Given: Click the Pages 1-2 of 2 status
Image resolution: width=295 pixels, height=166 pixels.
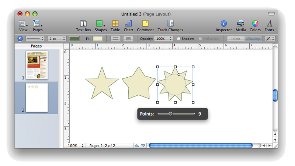Looking at the screenshot, I should [x=102, y=146].
